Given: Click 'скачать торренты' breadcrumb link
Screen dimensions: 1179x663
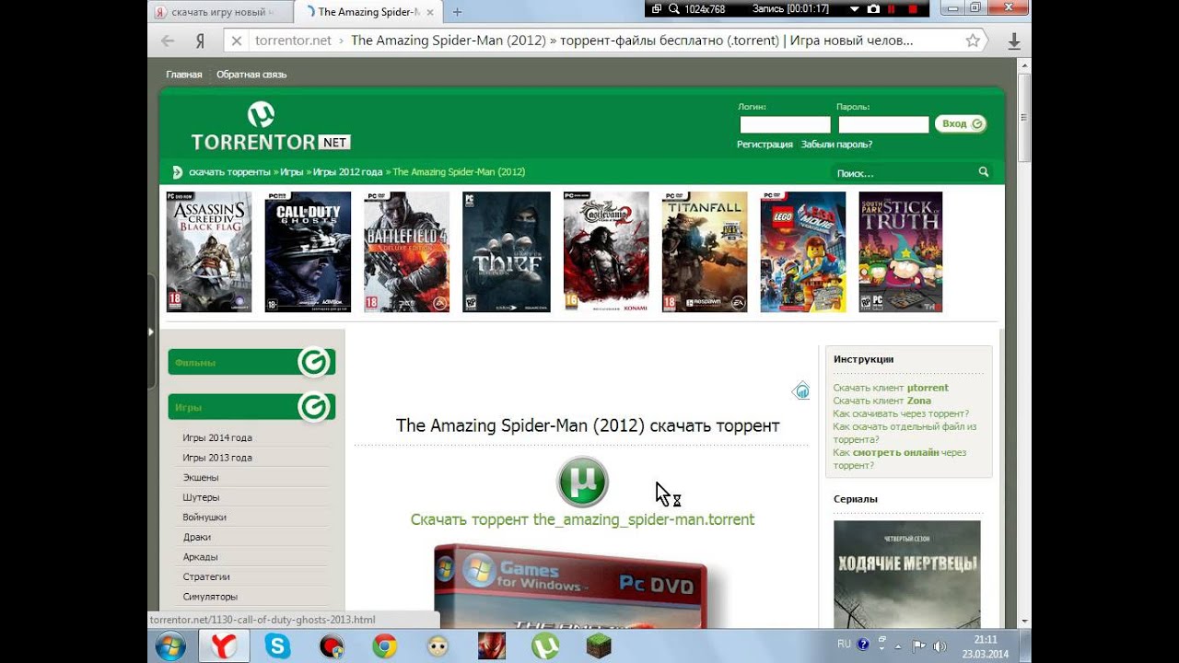Looking at the screenshot, I should 229,172.
